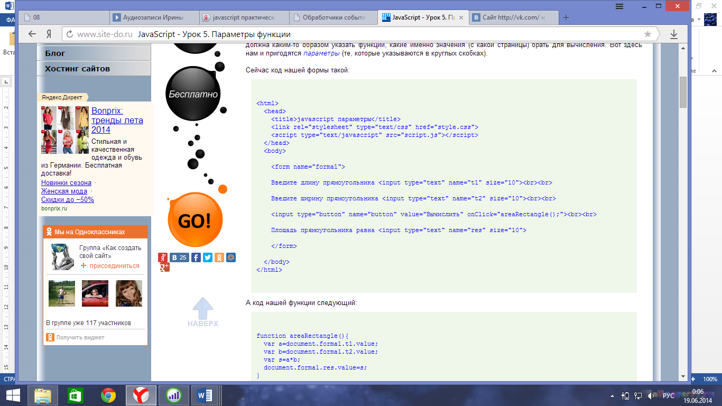Click page scrollbar down arrow

pyautogui.click(x=683, y=376)
